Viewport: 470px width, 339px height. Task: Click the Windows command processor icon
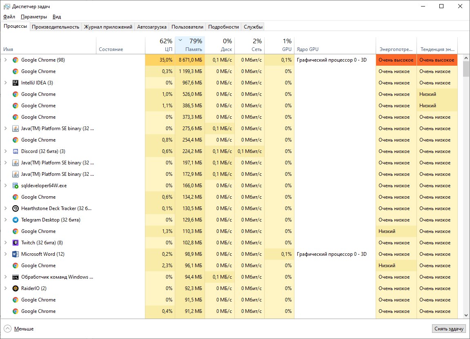point(15,277)
